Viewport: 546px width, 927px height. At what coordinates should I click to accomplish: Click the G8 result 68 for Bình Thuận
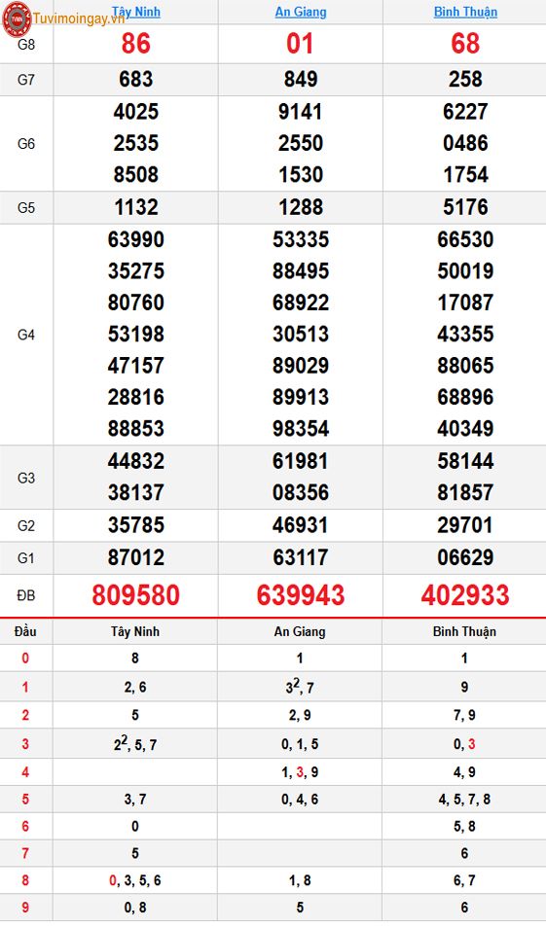point(465,44)
